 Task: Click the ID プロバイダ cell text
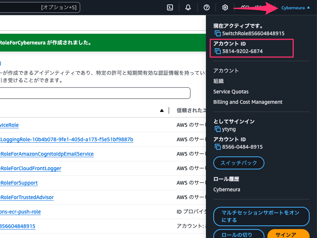(x=191, y=212)
